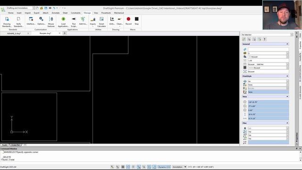Collapse the General section in Properties
Screen dimensions: 302x170
pos(287,44)
